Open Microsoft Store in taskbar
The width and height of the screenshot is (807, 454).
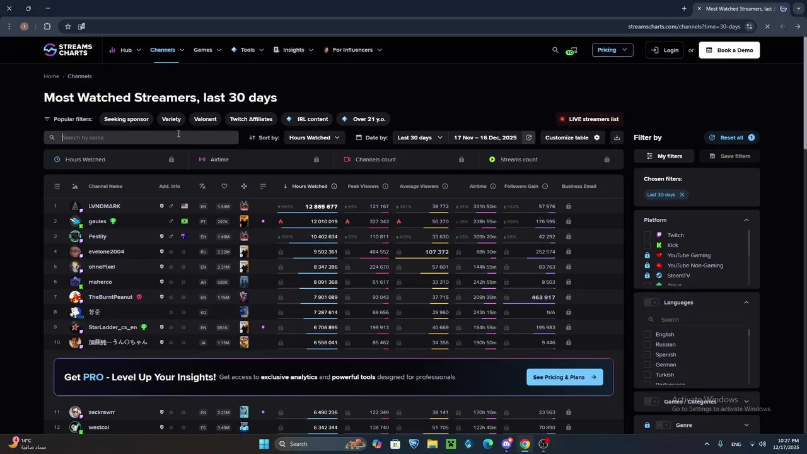click(395, 444)
